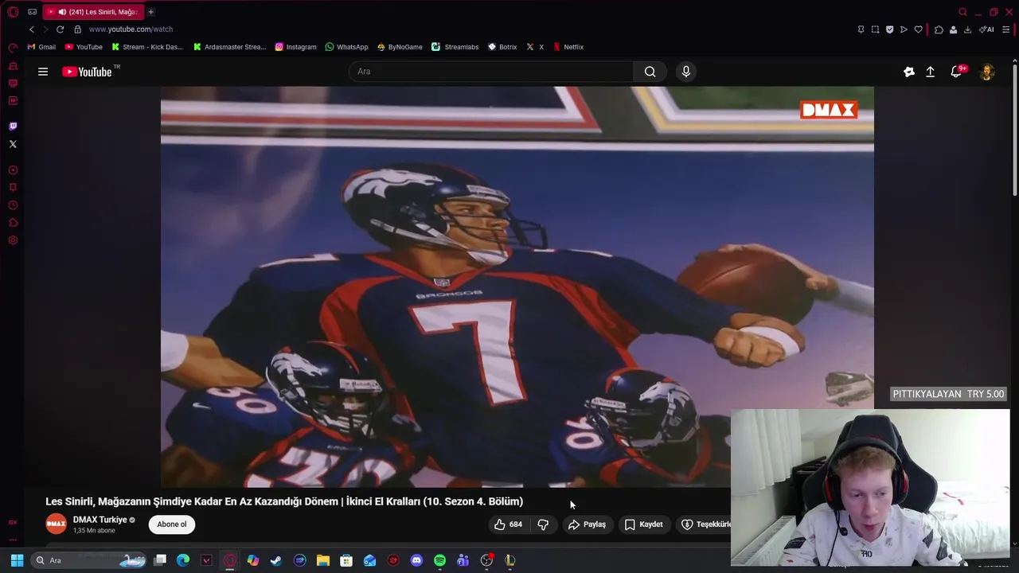
Task: Focus the YouTube Ara search field
Action: point(491,72)
